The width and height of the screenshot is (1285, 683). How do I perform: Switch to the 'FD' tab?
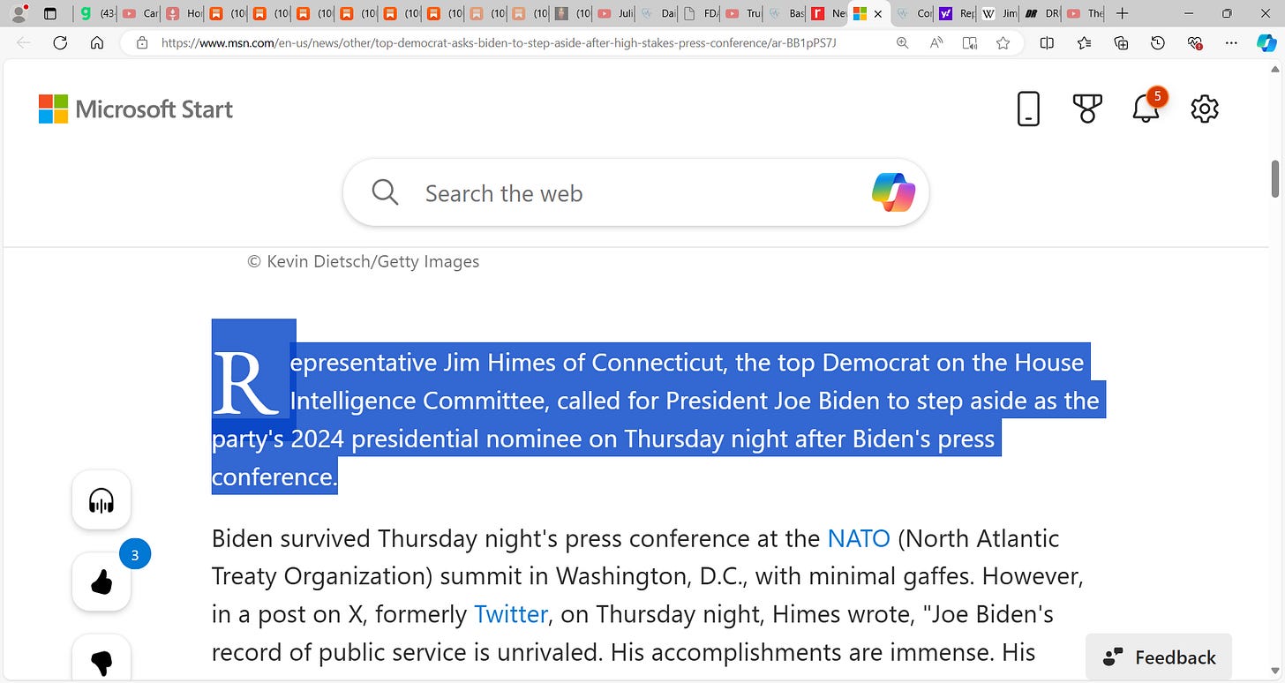pos(702,13)
